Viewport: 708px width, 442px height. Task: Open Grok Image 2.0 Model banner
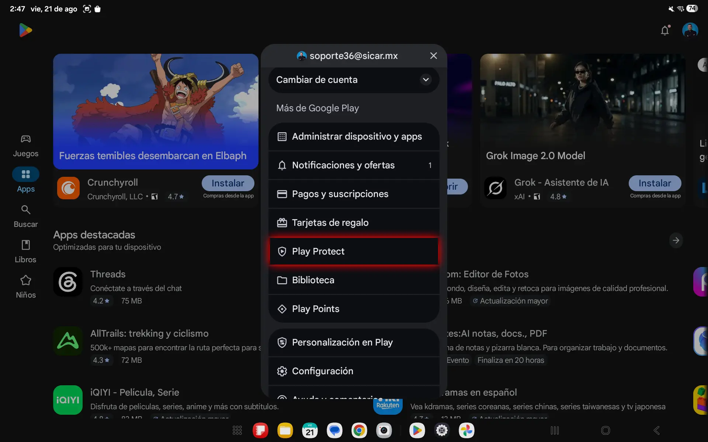(583, 112)
